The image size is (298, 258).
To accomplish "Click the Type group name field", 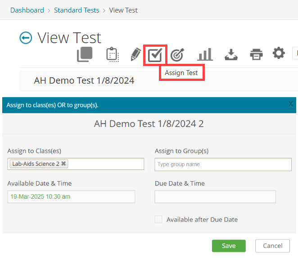I will 223,165.
